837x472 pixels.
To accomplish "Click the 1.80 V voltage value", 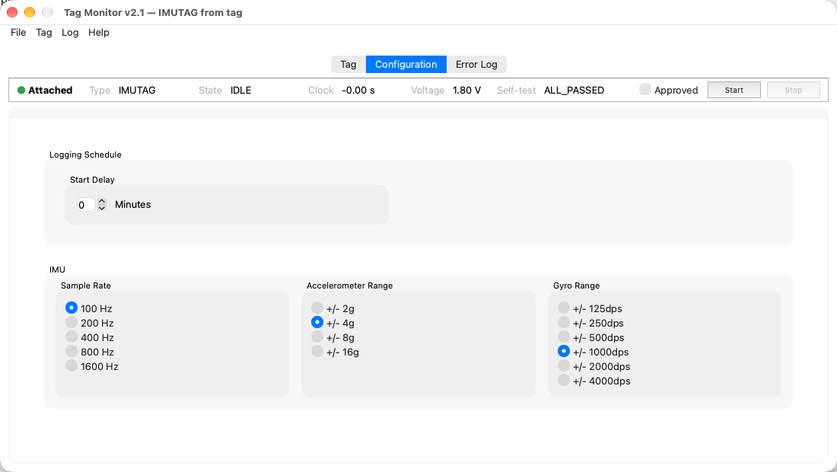I will [466, 91].
